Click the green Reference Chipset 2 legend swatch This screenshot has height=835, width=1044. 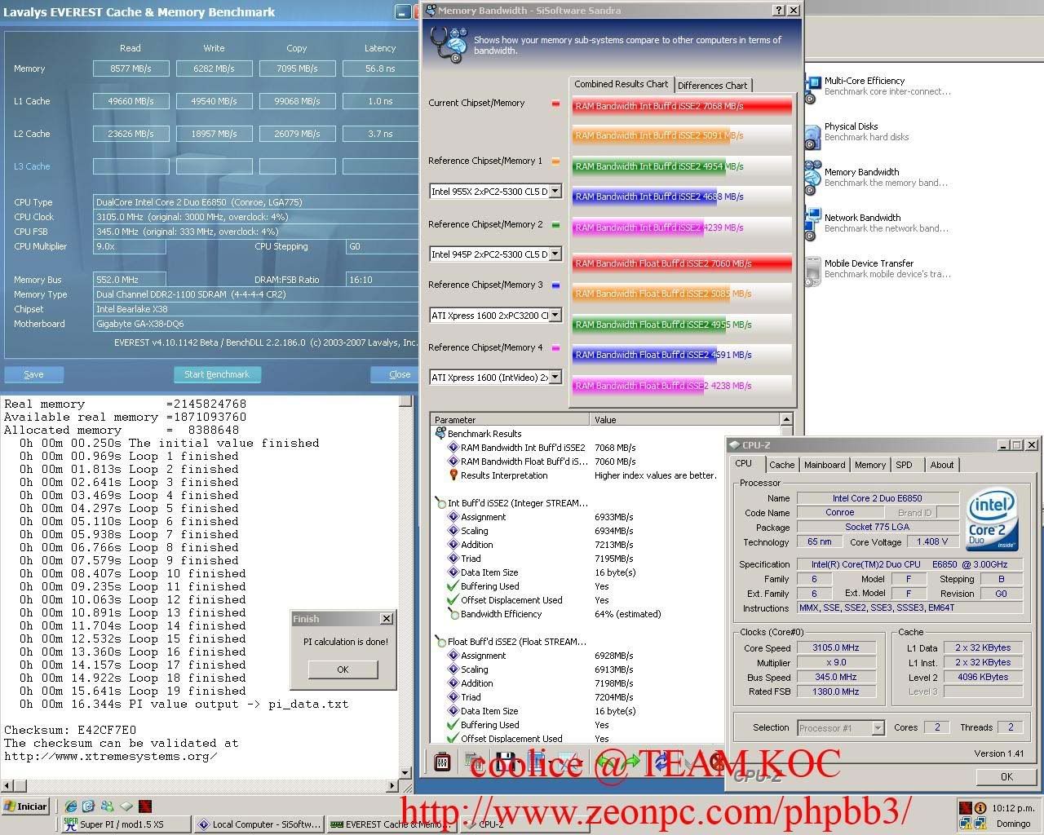tap(556, 224)
